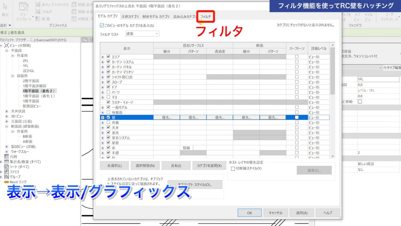Click the タイル ビュー window tool
The image size is (401, 226).
click(368, 17)
